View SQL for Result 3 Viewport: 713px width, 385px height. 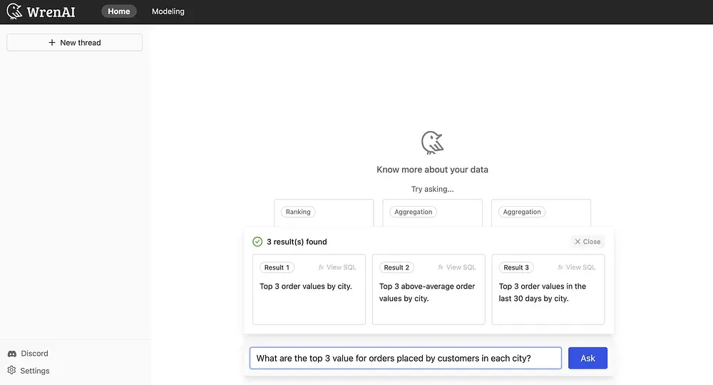[x=576, y=267]
